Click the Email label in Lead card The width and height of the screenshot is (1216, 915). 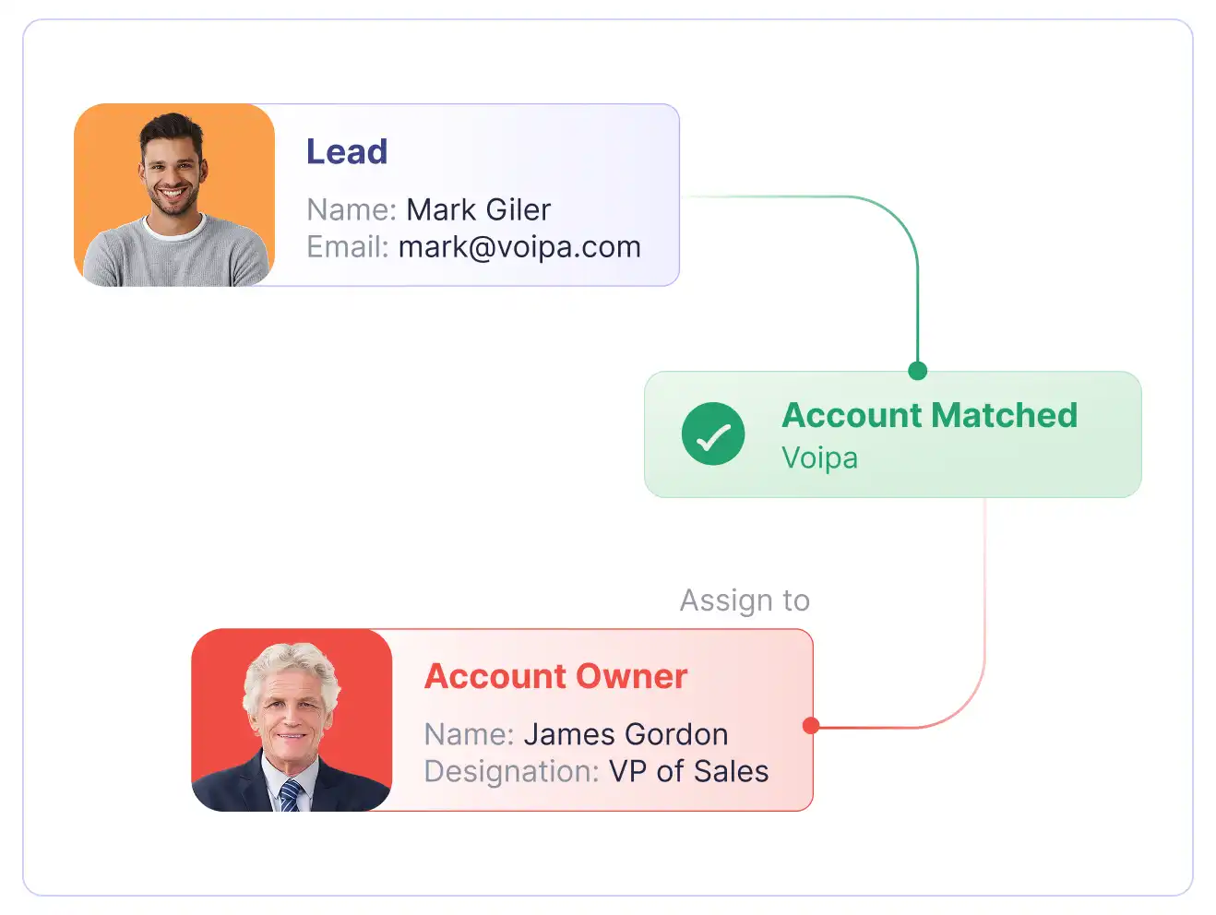pos(348,247)
